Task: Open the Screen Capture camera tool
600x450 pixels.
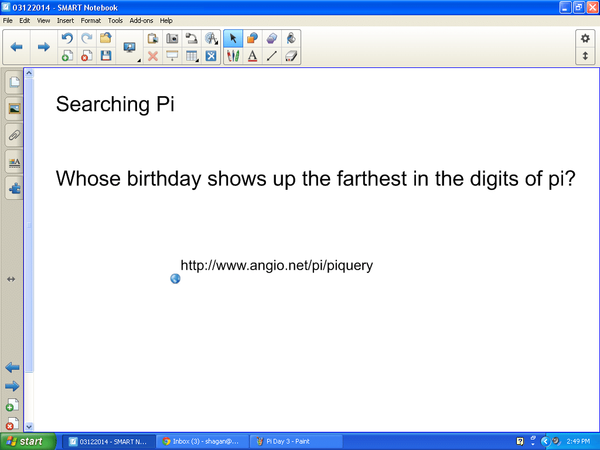Action: tap(172, 38)
